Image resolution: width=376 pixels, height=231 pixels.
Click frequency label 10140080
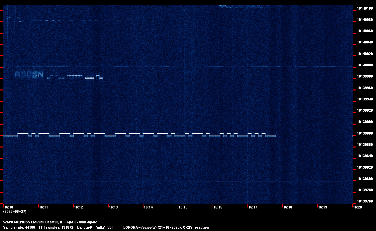tap(365, 20)
